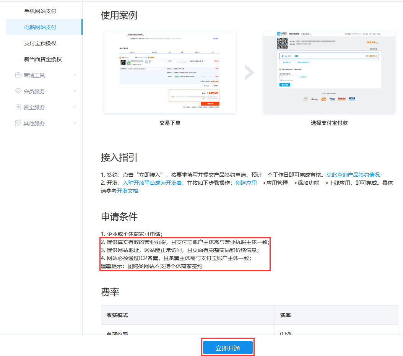Click the 其他服务 grid icon
403x356 pixels.
pos(18,124)
